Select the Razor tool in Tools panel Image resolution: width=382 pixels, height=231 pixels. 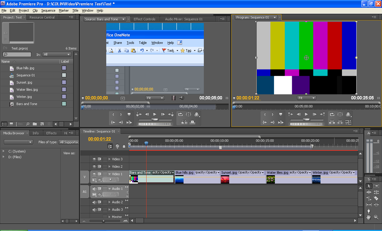click(x=376, y=198)
